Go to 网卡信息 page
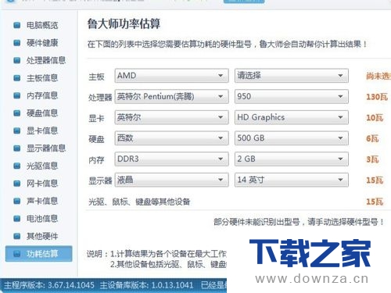Image resolution: width=391 pixels, height=293 pixels. pos(42,184)
